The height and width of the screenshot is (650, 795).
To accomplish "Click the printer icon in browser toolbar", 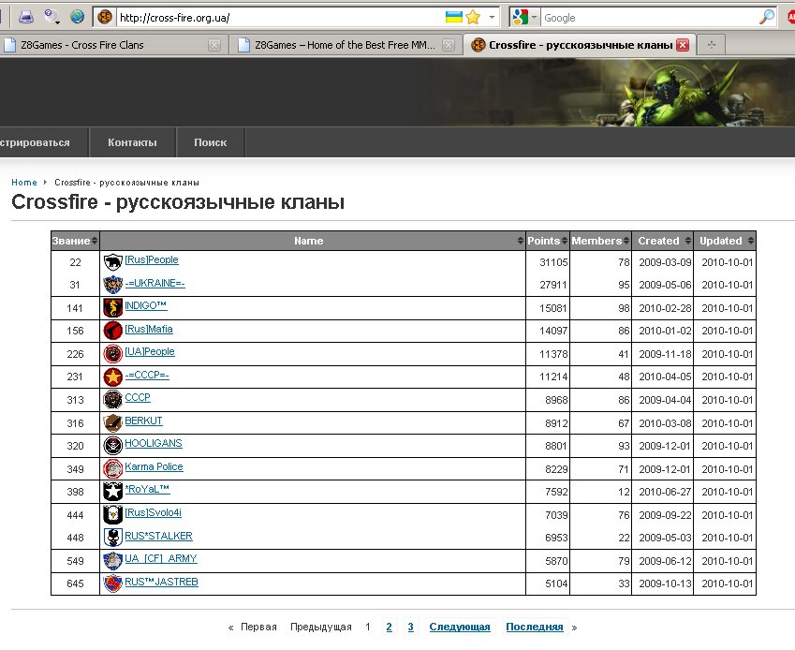I will coord(26,17).
